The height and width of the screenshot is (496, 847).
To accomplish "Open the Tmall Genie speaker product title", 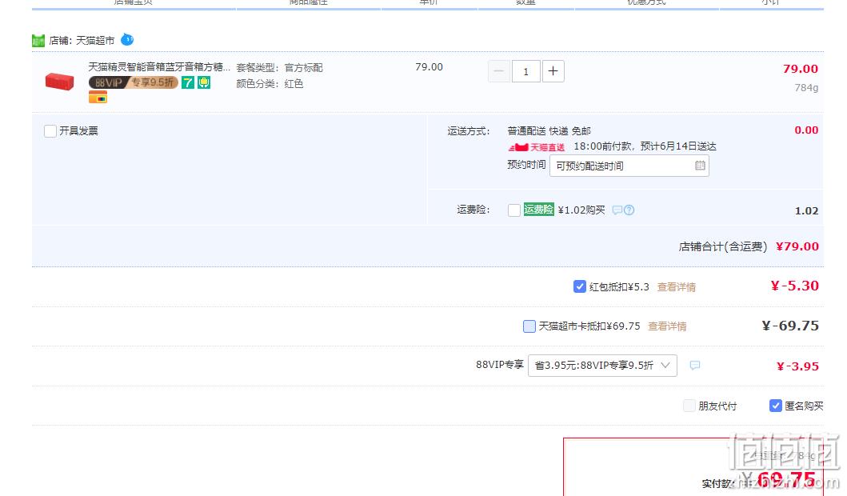I will 159,67.
